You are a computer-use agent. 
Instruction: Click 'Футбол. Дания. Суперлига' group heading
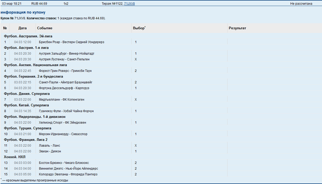point(27,94)
